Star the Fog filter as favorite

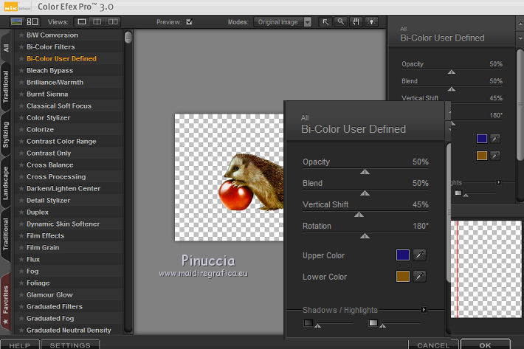point(21,272)
